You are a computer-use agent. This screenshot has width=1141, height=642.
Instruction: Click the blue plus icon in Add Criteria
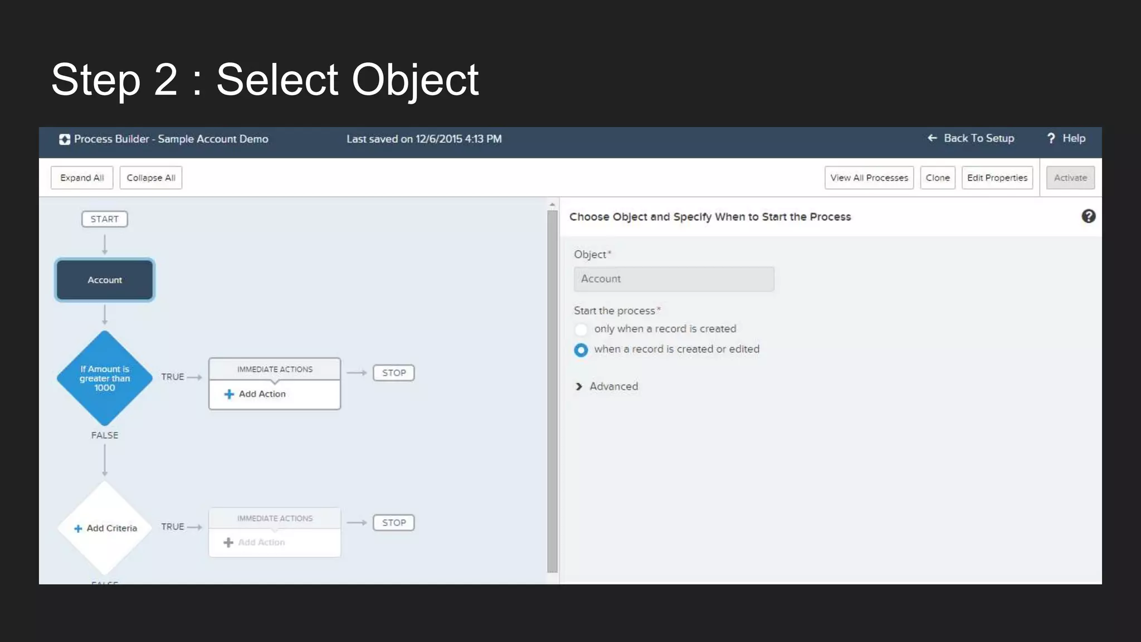click(78, 528)
